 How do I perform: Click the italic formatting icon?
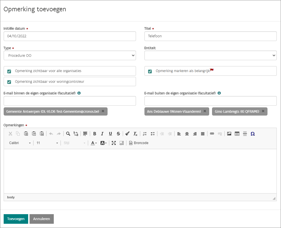102,134
